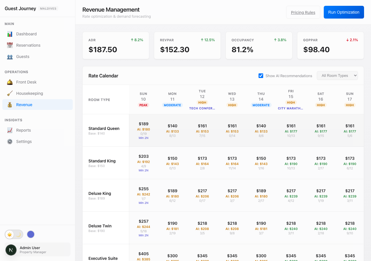Click the ADR $187.50 card
Screen dimensions: 371x261
click(x=116, y=46)
